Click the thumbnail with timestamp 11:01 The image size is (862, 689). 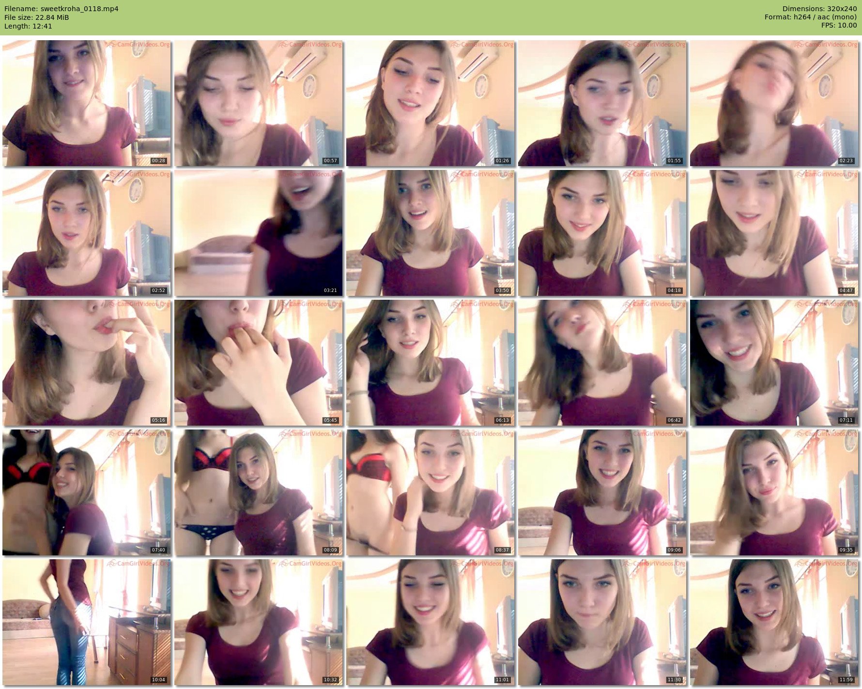431,622
